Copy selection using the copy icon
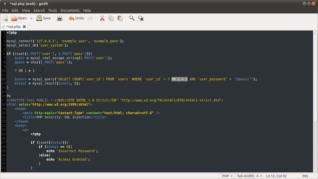Image resolution: width=318 pixels, height=179 pixels. [x=111, y=18]
